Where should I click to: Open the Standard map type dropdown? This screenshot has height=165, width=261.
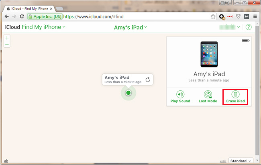[x=241, y=161]
